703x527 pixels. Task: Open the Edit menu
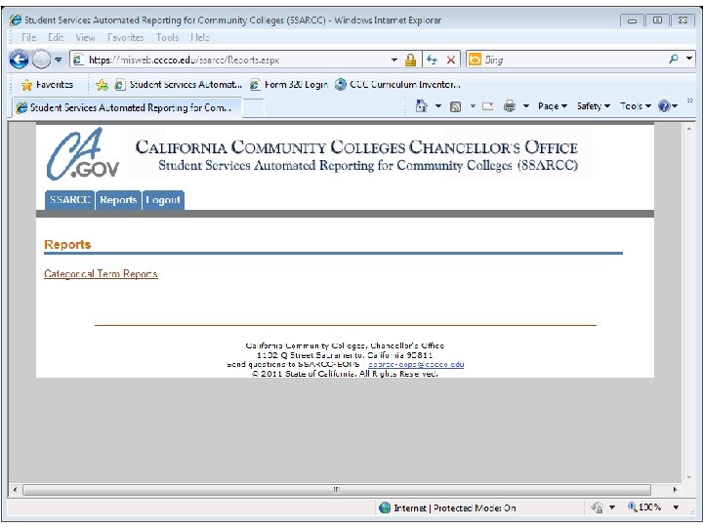(56, 38)
